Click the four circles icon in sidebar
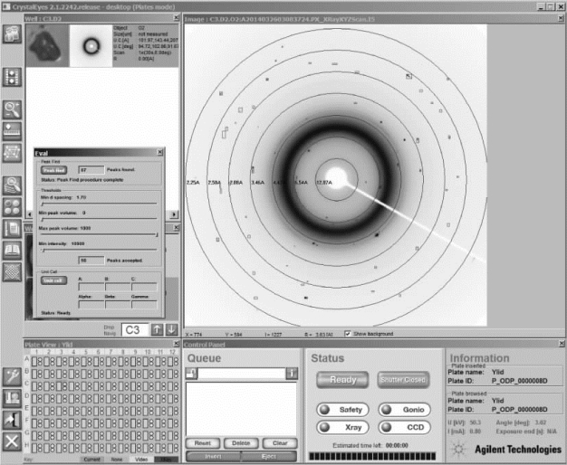The height and width of the screenshot is (465, 567). pos(13,205)
